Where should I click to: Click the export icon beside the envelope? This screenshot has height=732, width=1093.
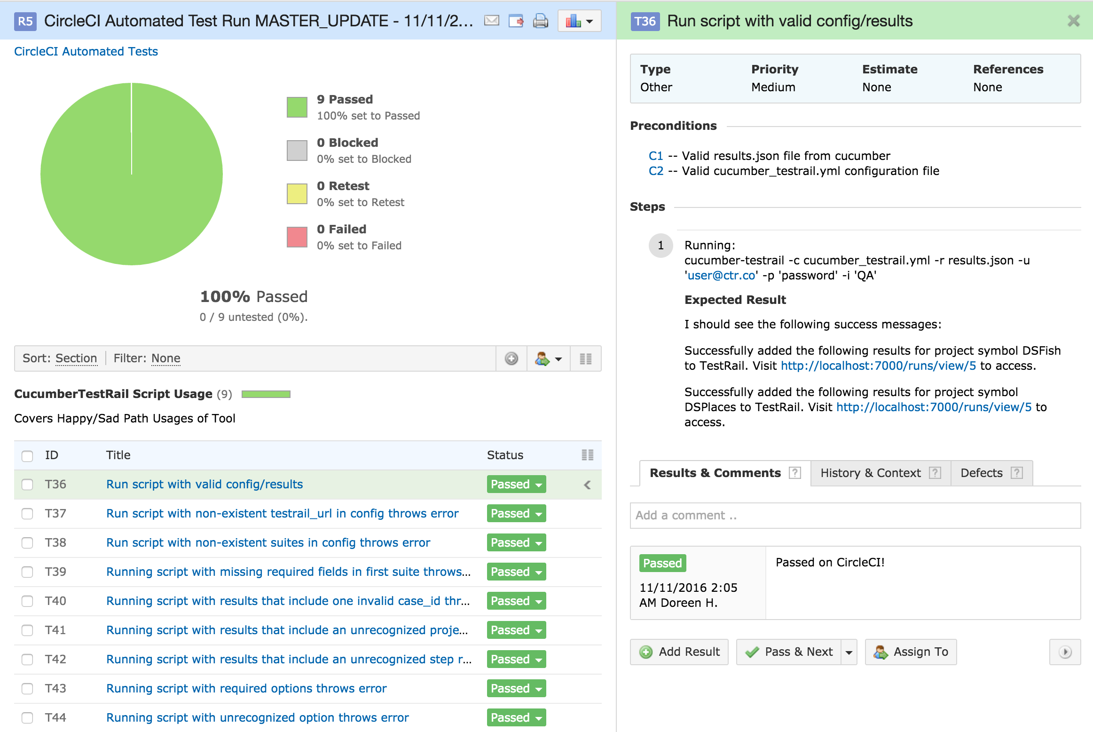click(516, 21)
